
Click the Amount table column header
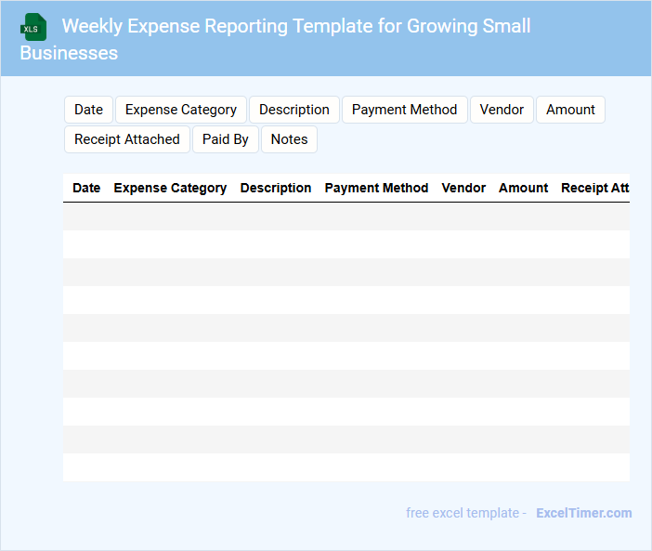point(523,188)
